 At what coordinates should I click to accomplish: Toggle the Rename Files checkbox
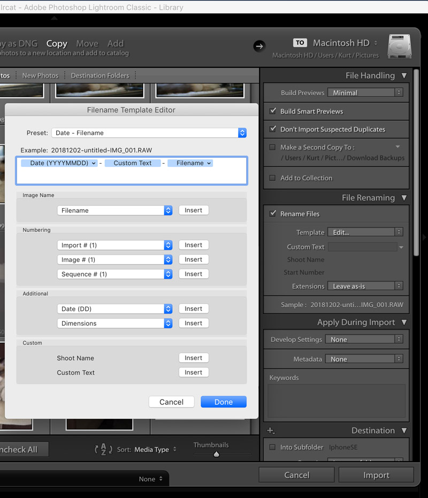coord(273,214)
